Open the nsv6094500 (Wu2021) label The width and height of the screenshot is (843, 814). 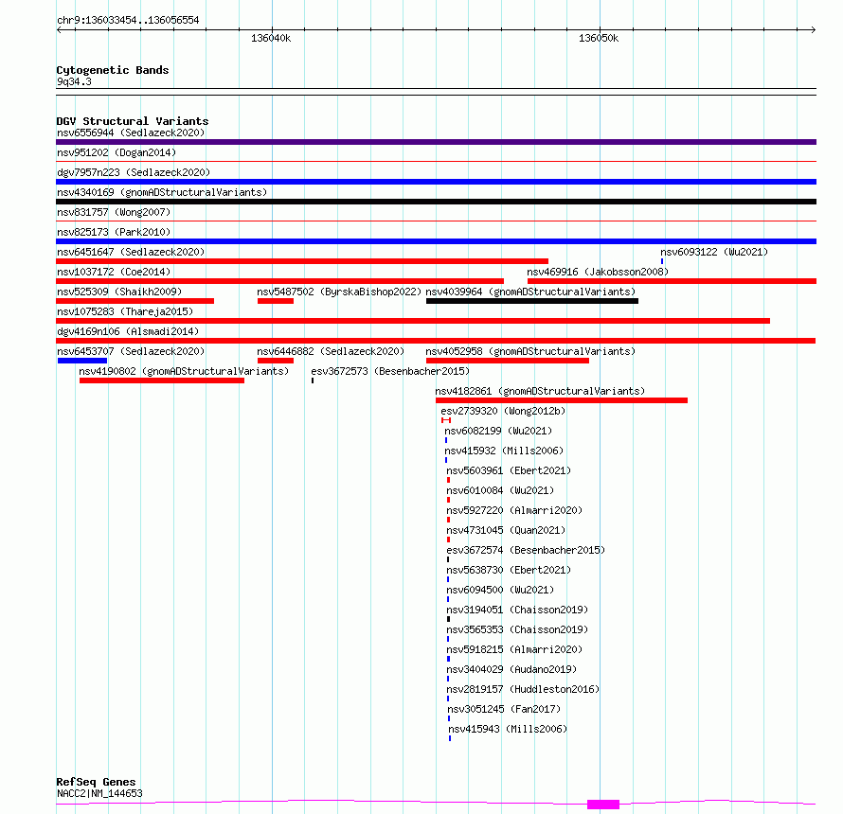pyautogui.click(x=500, y=590)
